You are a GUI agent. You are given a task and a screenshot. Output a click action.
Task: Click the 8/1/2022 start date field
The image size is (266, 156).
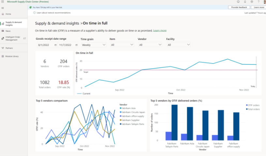(44, 45)
